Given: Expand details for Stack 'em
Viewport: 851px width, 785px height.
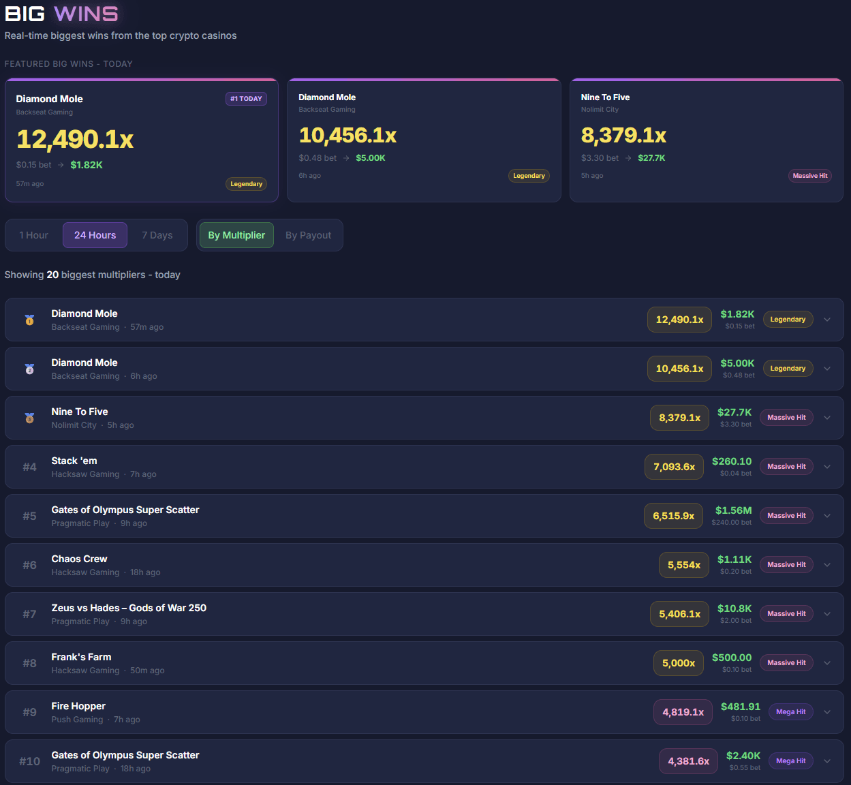Looking at the screenshot, I should tap(827, 467).
